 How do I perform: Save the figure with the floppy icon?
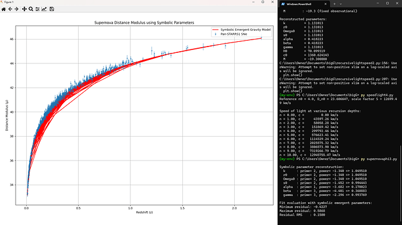pos(52,9)
